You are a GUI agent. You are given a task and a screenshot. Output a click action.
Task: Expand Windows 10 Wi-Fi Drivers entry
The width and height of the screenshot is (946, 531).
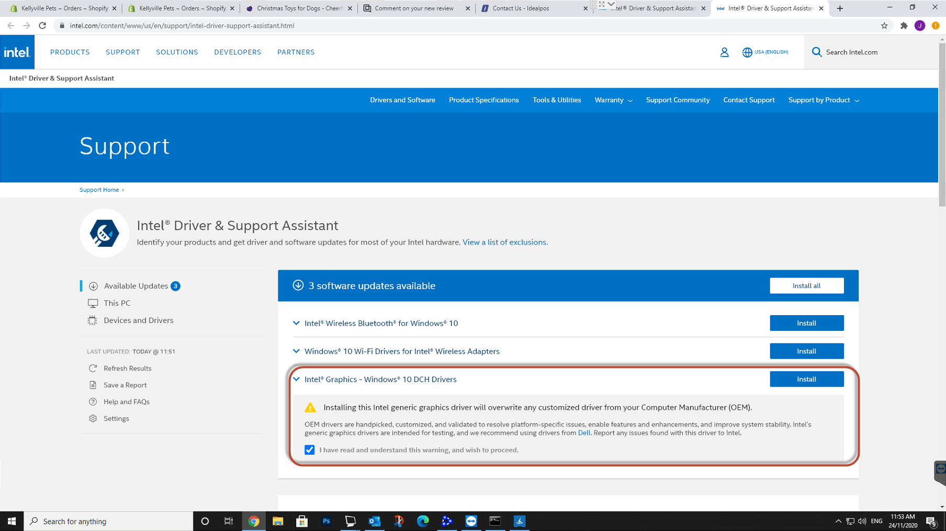point(296,351)
